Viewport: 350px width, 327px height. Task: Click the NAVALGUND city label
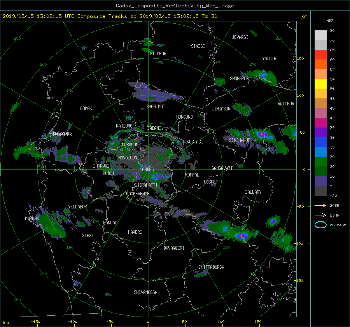tap(129, 158)
